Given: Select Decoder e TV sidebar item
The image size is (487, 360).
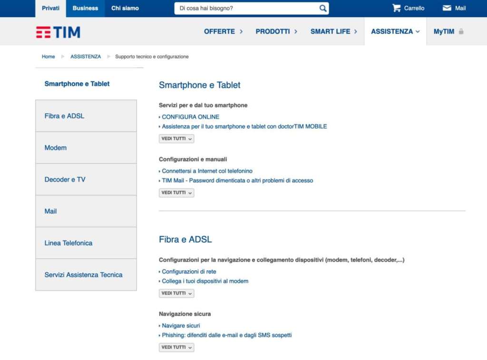Looking at the screenshot, I should [86, 180].
